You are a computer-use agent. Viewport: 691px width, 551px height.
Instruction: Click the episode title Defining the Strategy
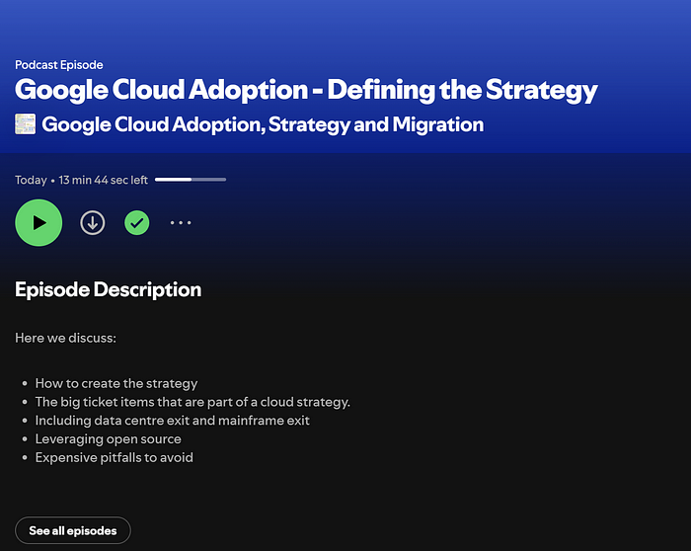click(x=306, y=90)
